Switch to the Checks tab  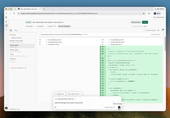[51, 26]
